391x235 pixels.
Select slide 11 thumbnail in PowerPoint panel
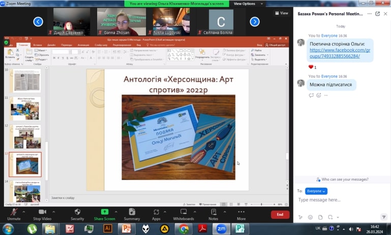tap(25, 109)
